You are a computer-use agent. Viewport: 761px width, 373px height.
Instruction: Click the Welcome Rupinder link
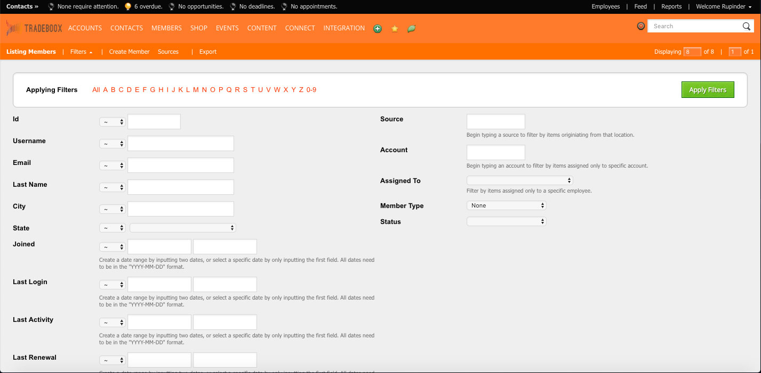[x=723, y=6]
